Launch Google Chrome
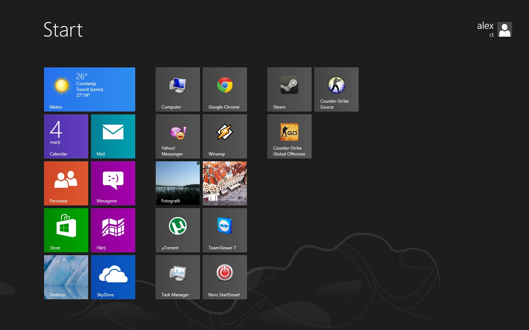The width and height of the screenshot is (529, 330). 225,89
